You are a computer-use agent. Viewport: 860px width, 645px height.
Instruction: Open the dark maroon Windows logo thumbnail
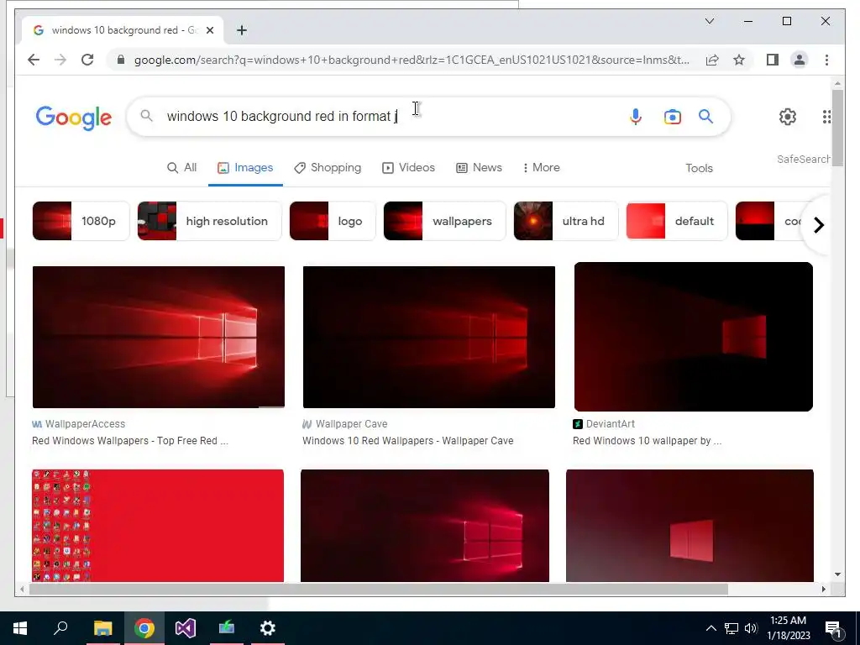[x=690, y=526]
